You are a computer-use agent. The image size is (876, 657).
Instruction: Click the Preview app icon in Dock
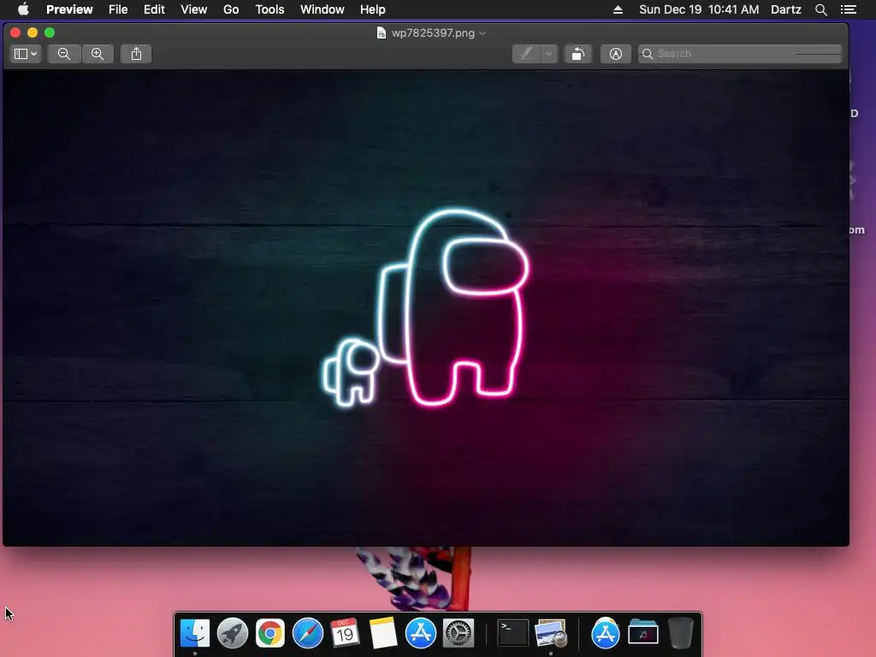[x=551, y=634]
